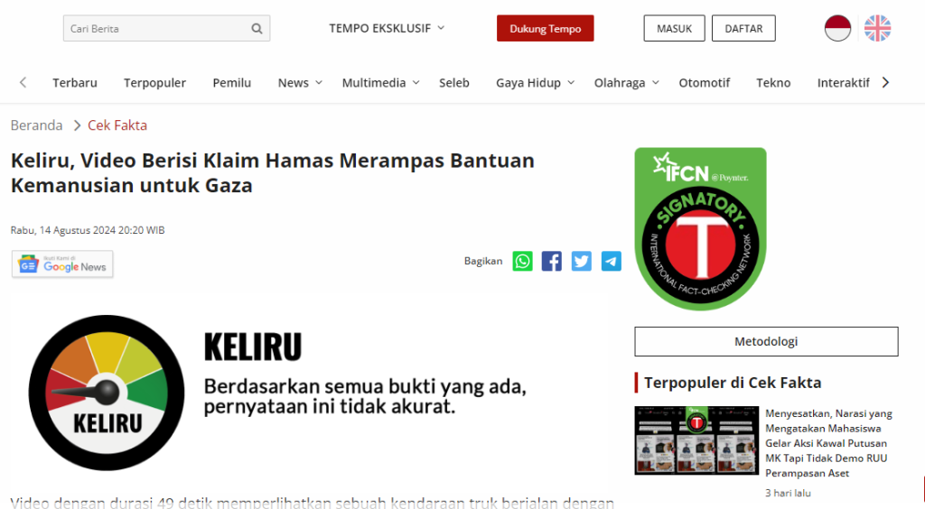This screenshot has height=509, width=925.
Task: Expand the Multimedia menu dropdown
Action: (x=380, y=83)
